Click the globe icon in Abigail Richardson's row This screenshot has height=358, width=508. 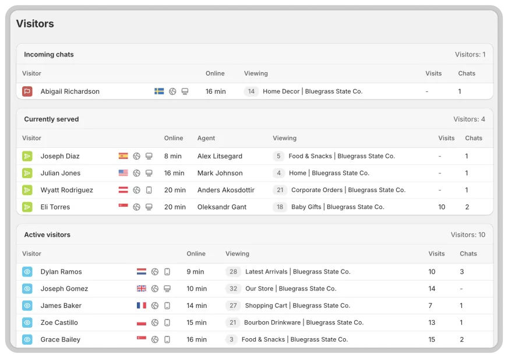pos(171,91)
